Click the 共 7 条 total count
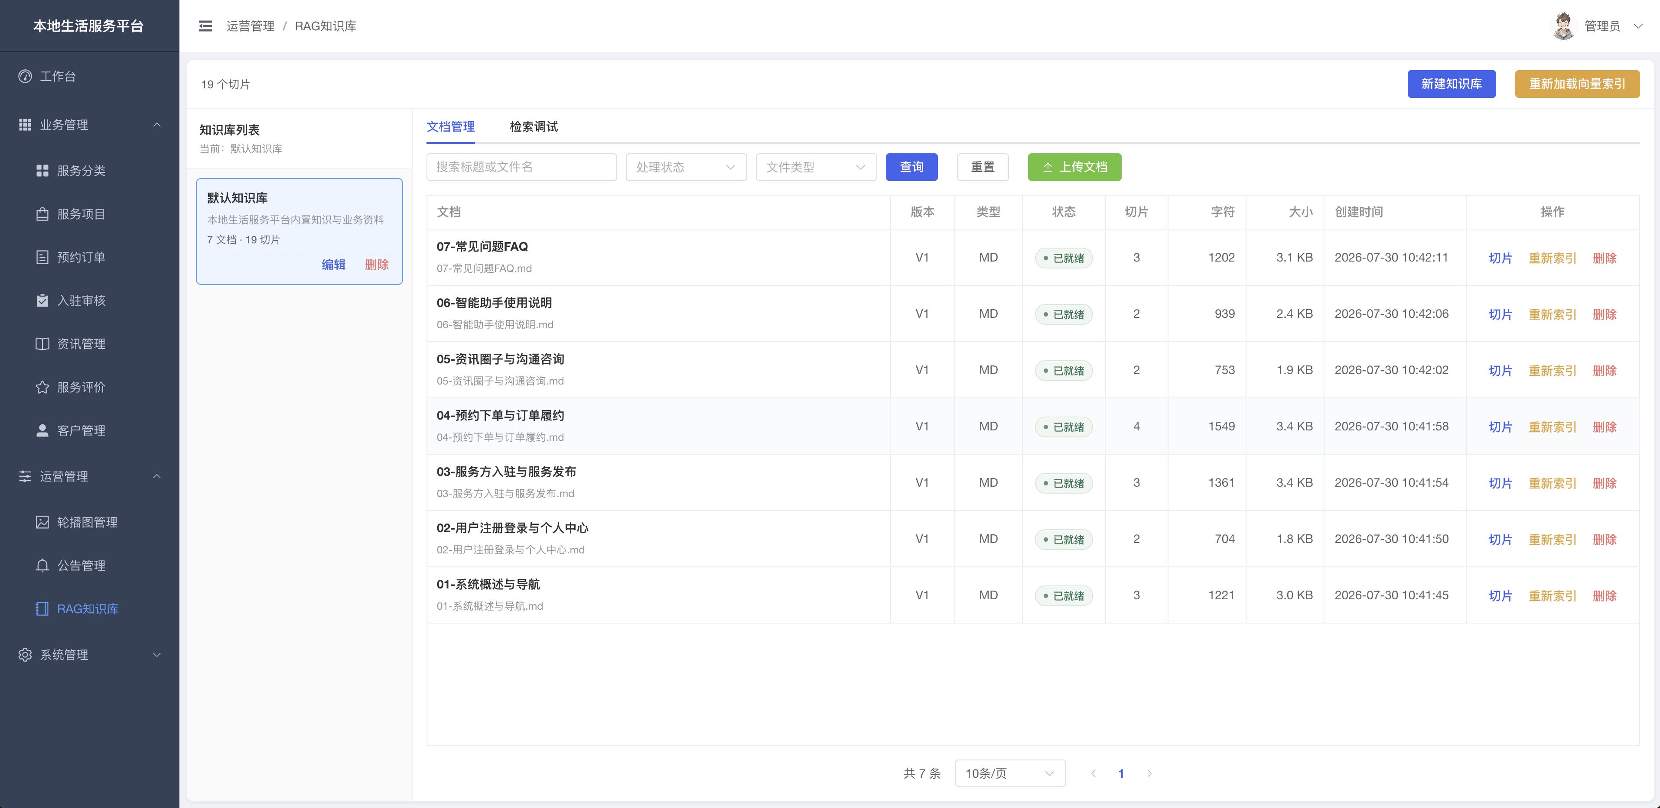Image resolution: width=1660 pixels, height=808 pixels. (922, 773)
